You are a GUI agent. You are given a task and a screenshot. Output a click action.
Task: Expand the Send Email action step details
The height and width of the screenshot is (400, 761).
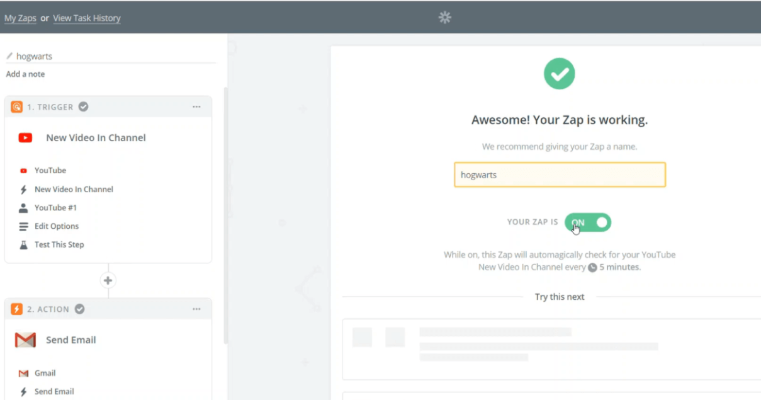[x=70, y=340]
